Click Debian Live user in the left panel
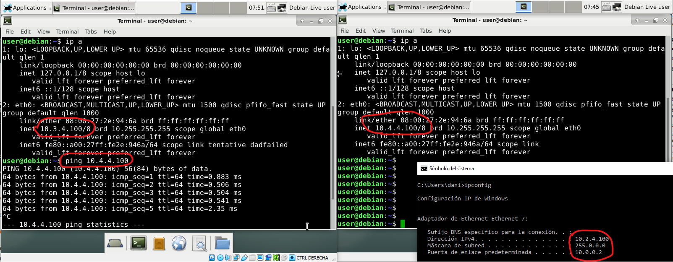Image resolution: width=673 pixels, height=262 pixels. coord(312,8)
